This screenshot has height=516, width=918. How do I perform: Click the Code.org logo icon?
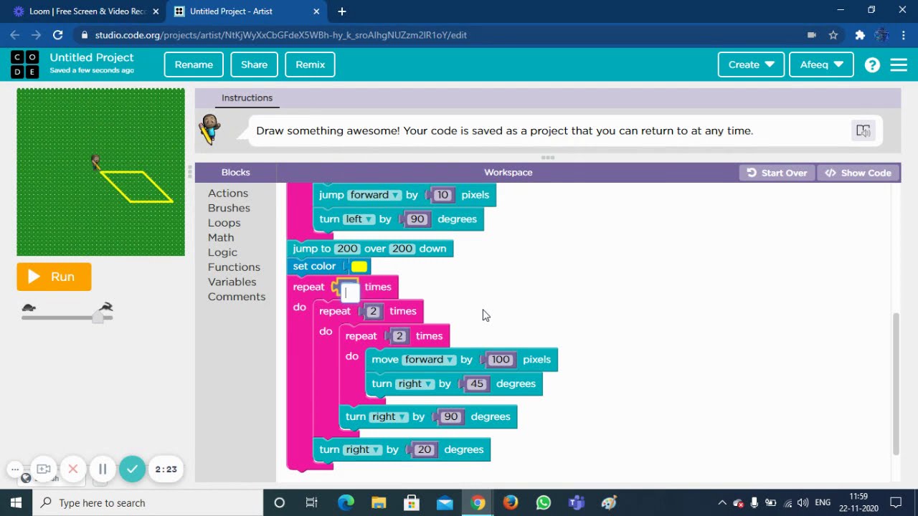pos(25,64)
